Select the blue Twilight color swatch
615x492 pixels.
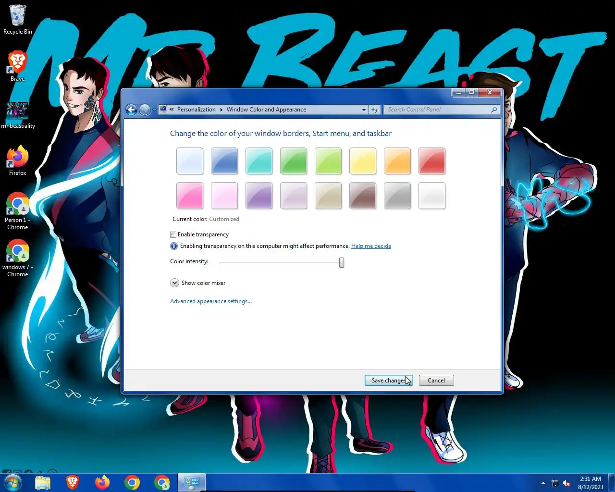(224, 161)
